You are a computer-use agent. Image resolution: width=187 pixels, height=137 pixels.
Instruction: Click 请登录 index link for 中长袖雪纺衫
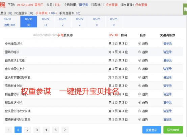click(167, 44)
